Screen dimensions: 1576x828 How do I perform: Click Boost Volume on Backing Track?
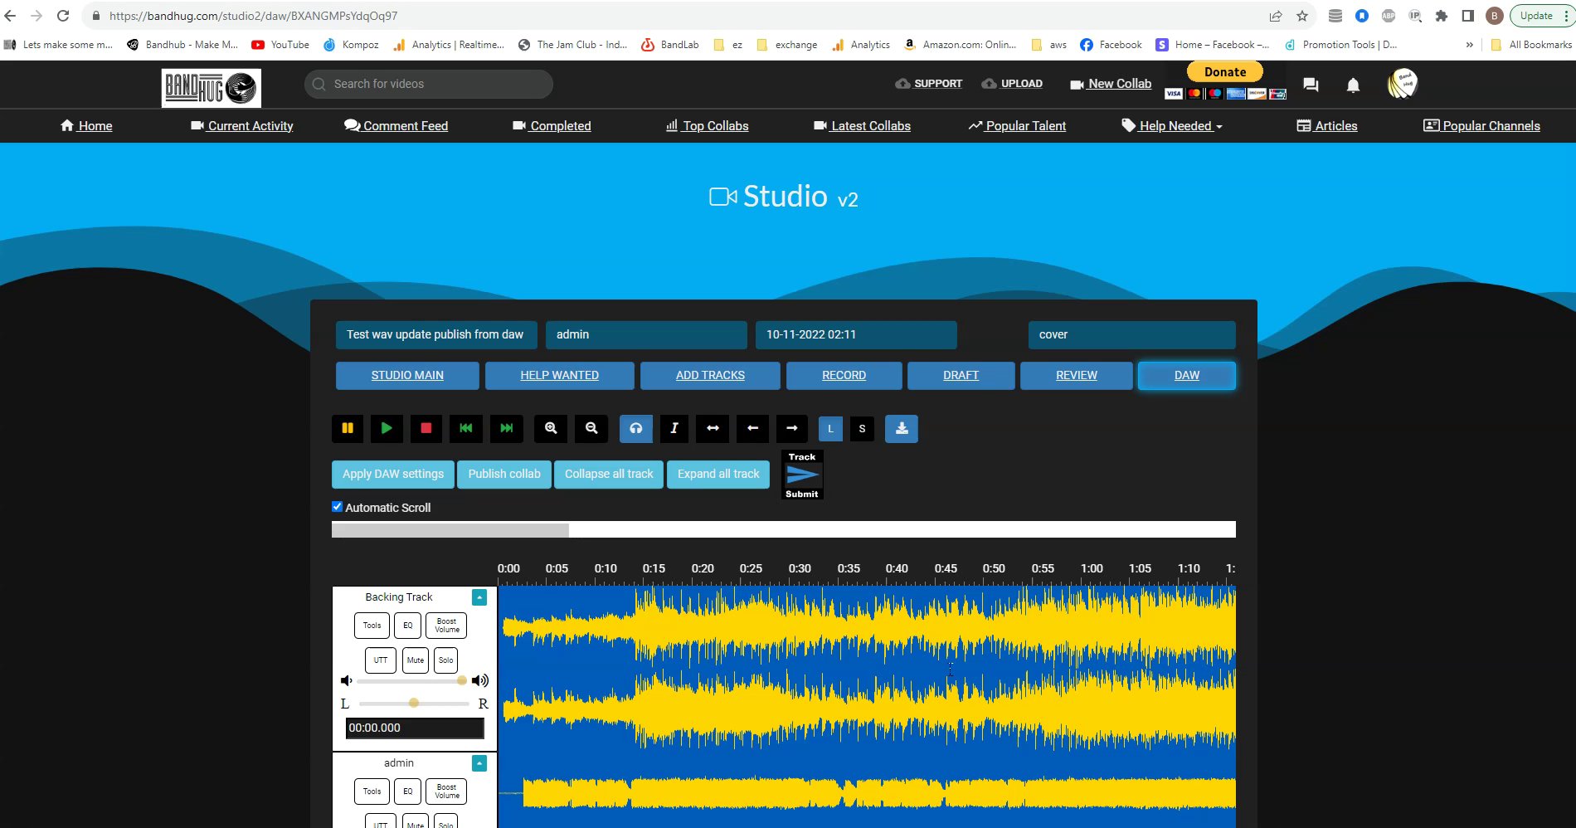tap(446, 626)
